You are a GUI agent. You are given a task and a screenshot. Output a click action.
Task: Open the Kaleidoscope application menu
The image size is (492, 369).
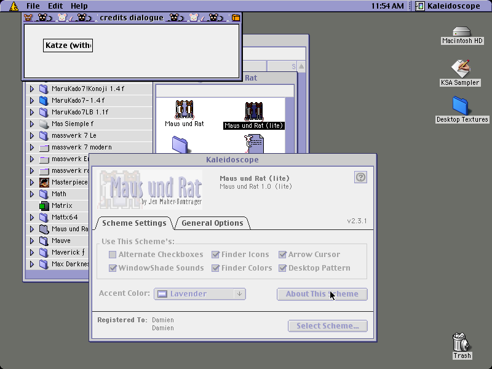448,6
